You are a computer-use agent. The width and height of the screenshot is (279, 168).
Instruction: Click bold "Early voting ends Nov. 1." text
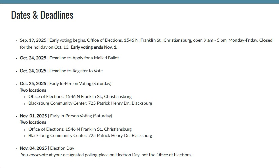coord(94,47)
